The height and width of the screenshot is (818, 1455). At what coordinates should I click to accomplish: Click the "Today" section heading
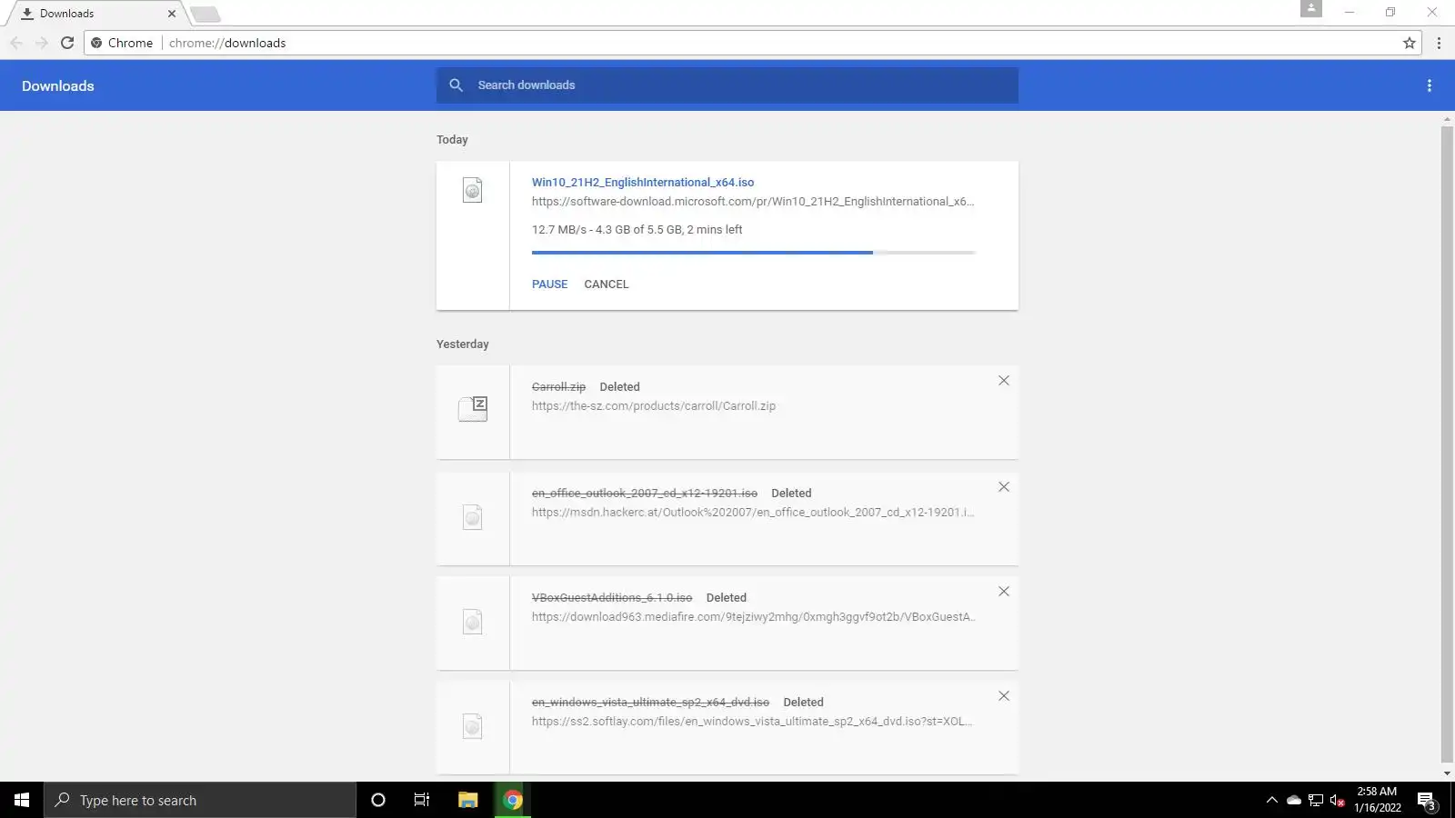(x=452, y=140)
